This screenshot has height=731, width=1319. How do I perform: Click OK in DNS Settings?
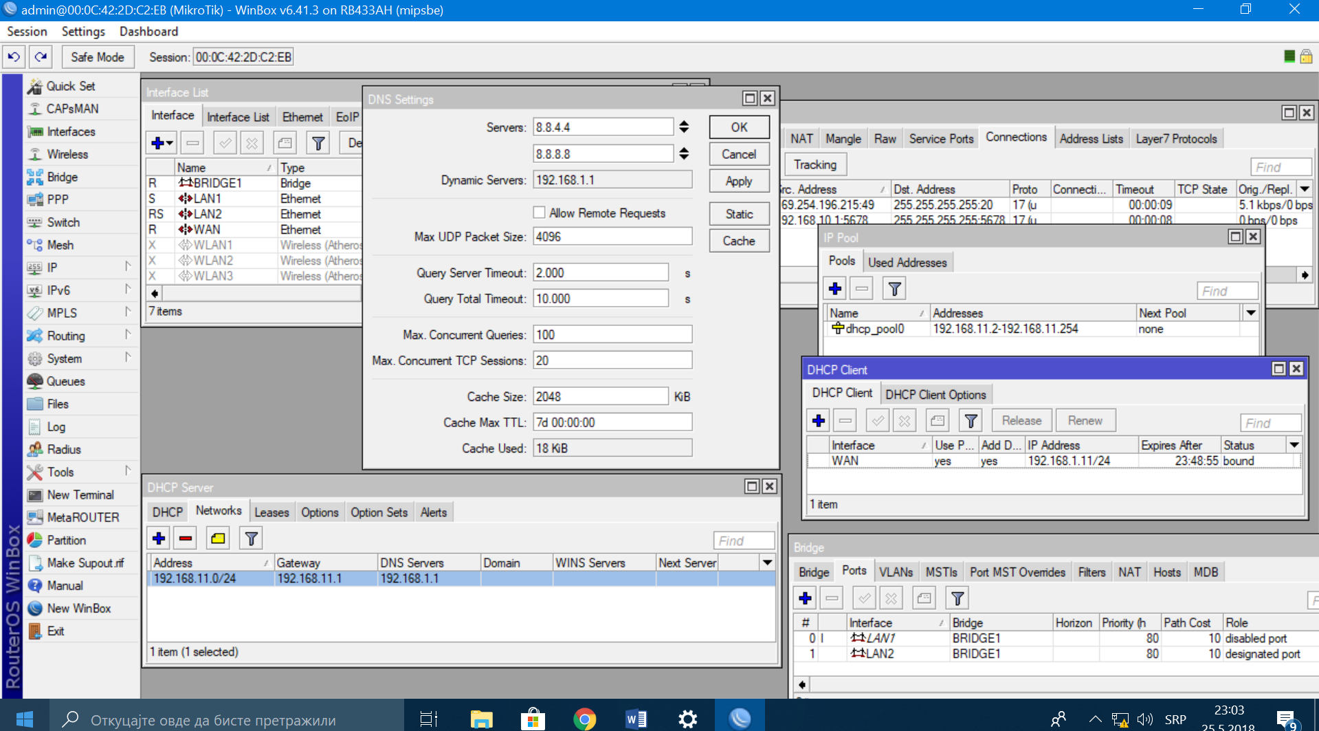click(739, 127)
